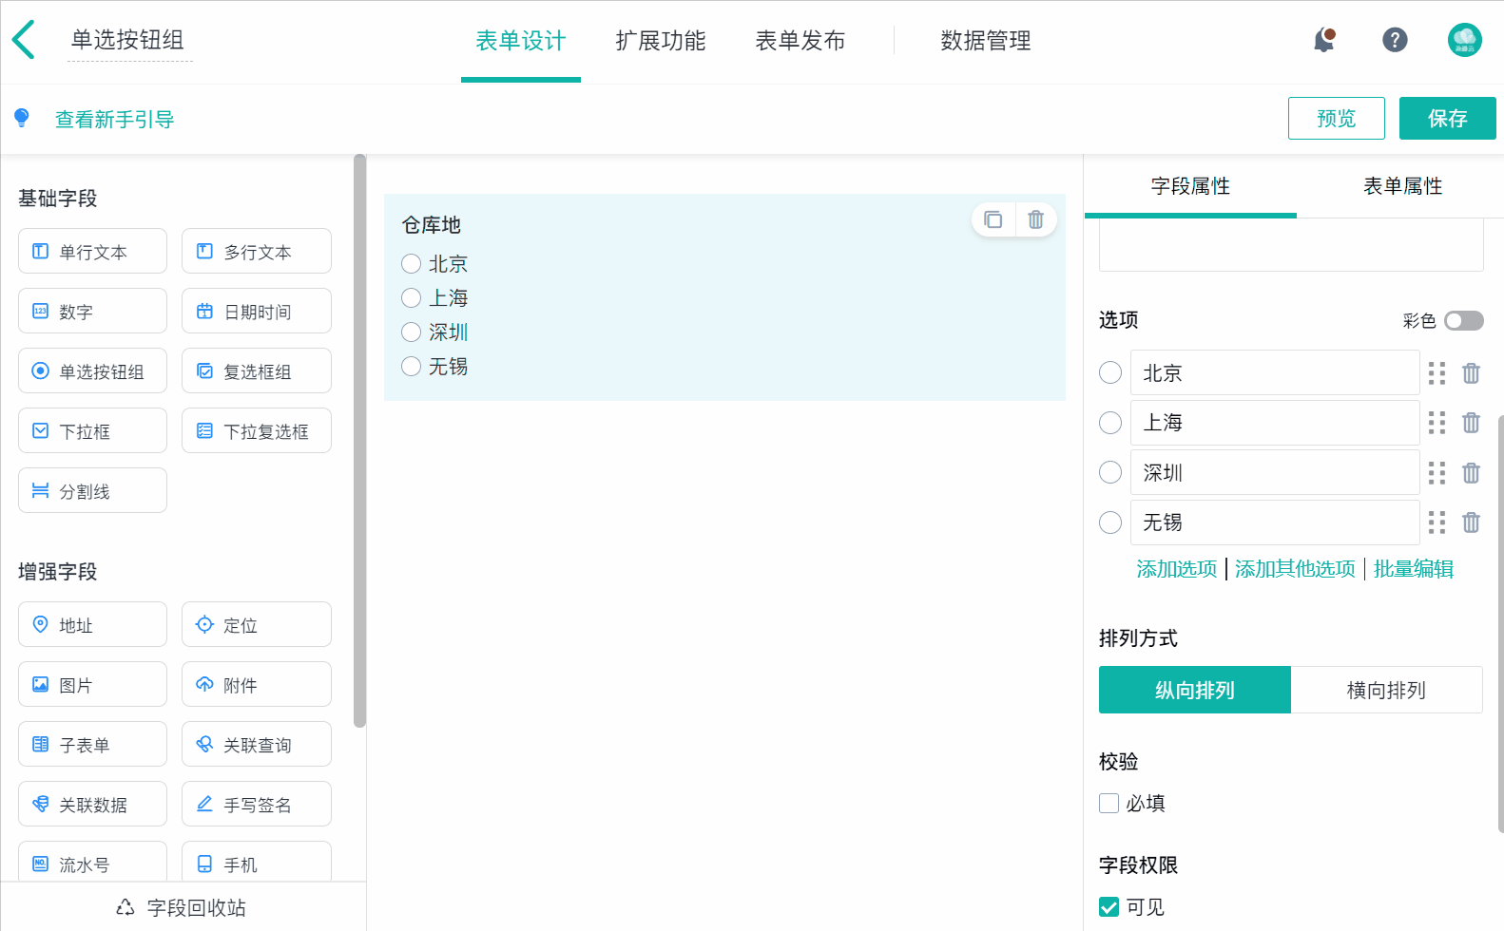1504x931 pixels.
Task: Click the drag handle beside 上海 option
Action: [x=1437, y=423]
